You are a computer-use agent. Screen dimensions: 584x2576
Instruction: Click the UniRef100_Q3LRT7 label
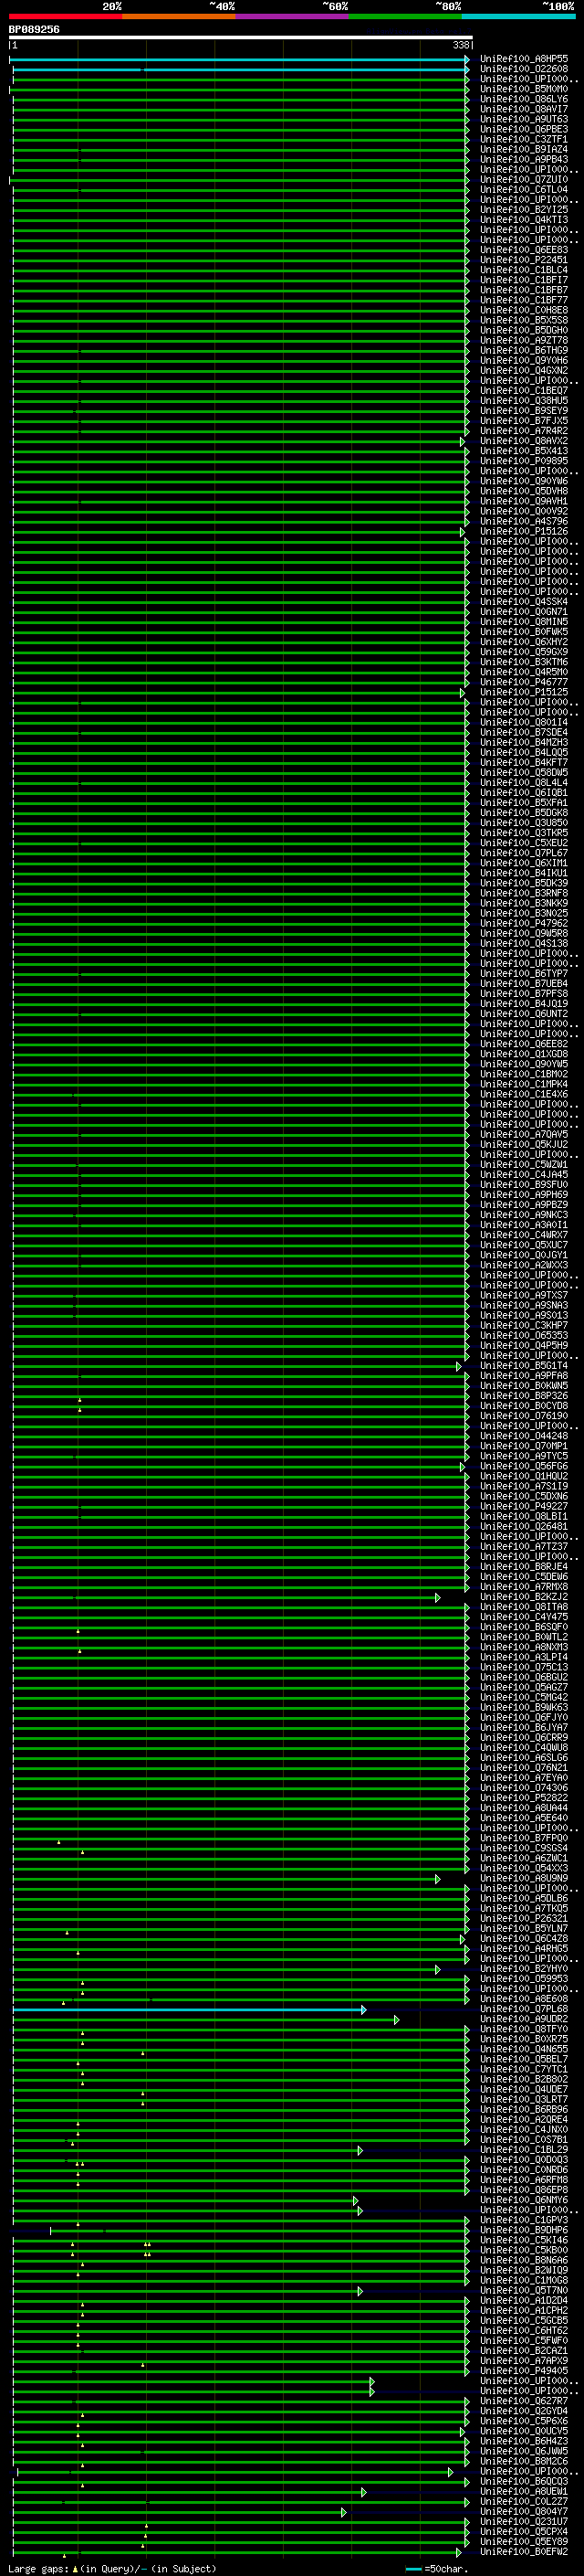click(x=524, y=2099)
